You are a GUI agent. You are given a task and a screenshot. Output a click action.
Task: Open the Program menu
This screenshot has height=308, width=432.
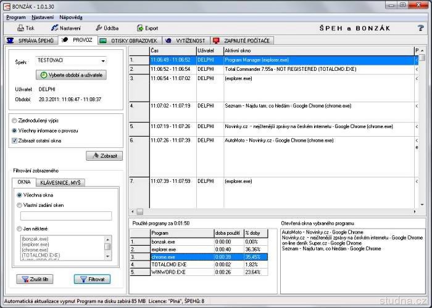pos(16,17)
